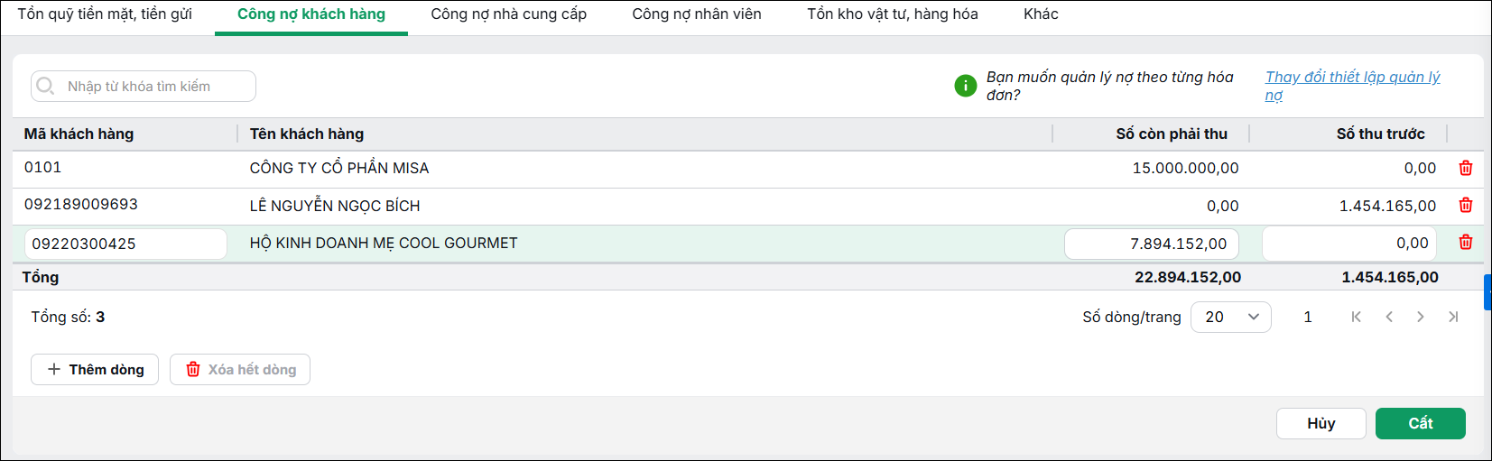Focus the keyword search field
This screenshot has width=1492, height=461.
pos(144,86)
